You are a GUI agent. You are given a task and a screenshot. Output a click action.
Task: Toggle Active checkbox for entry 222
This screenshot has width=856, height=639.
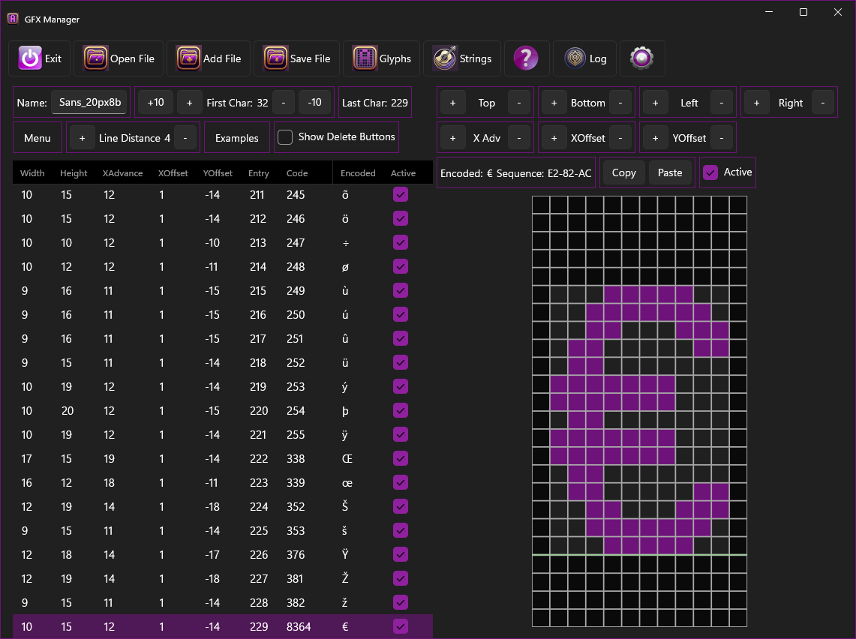pyautogui.click(x=401, y=459)
